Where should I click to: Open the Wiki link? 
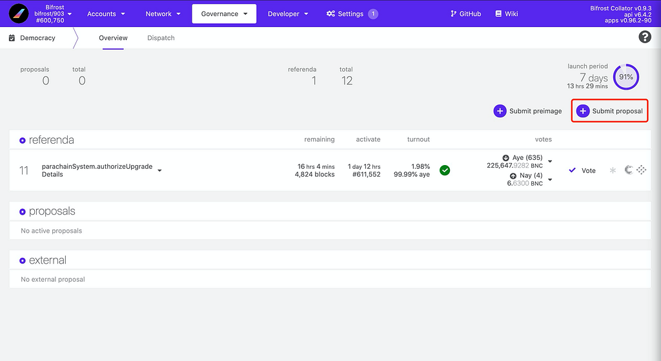coord(506,14)
